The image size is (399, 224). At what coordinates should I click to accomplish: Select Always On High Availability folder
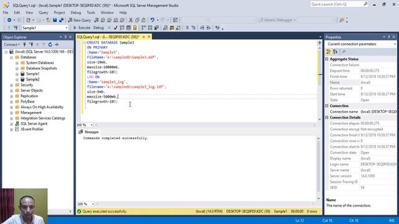[42, 107]
